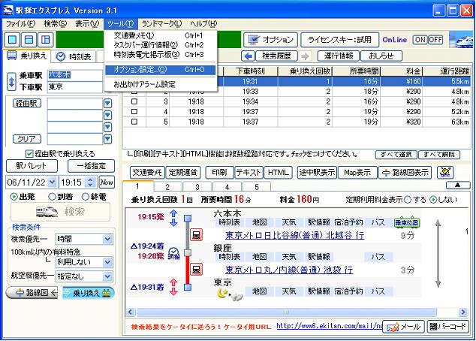The height and width of the screenshot is (341, 476).
Task: Click the 検索履歴 button
Action: pyautogui.click(x=276, y=56)
